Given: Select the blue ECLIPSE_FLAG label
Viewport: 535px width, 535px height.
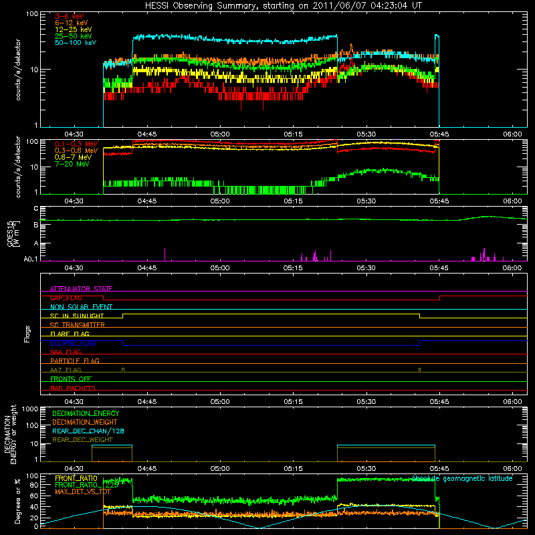Looking at the screenshot, I should pos(73,343).
